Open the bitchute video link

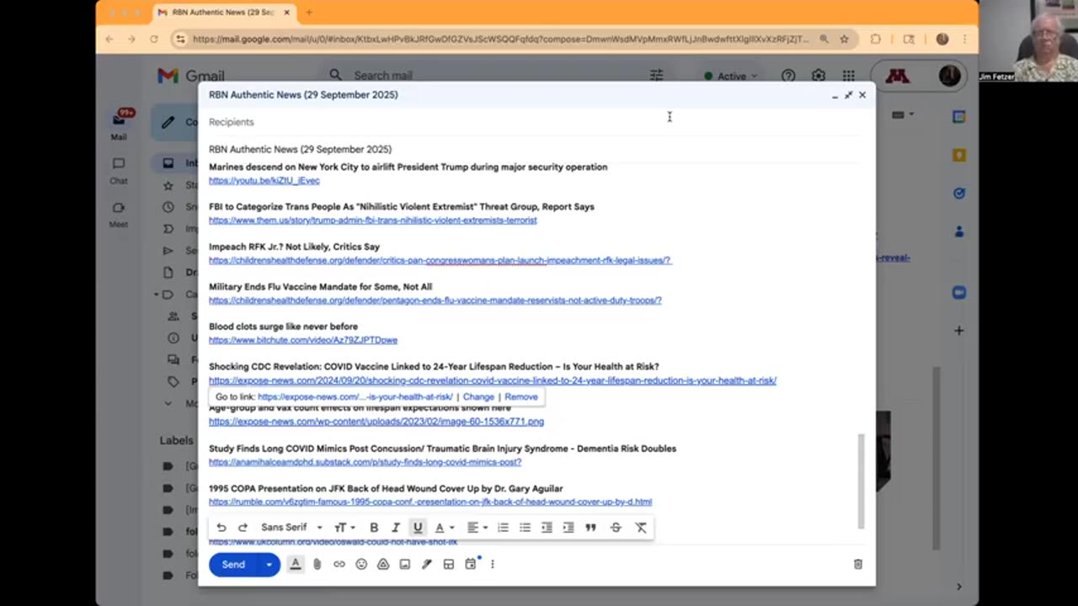[303, 340]
